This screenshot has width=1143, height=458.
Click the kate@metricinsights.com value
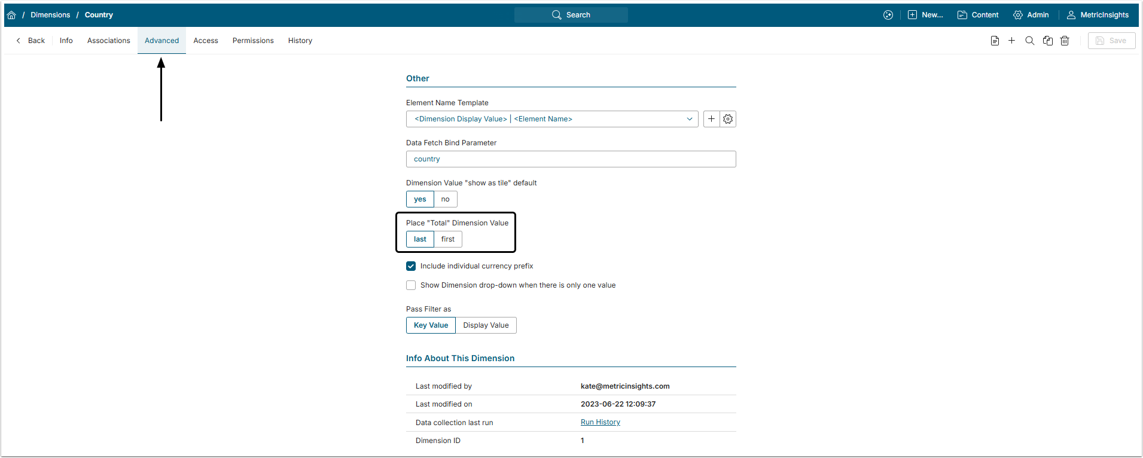625,386
